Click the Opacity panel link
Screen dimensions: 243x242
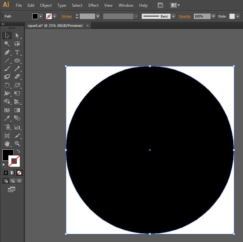tap(185, 16)
